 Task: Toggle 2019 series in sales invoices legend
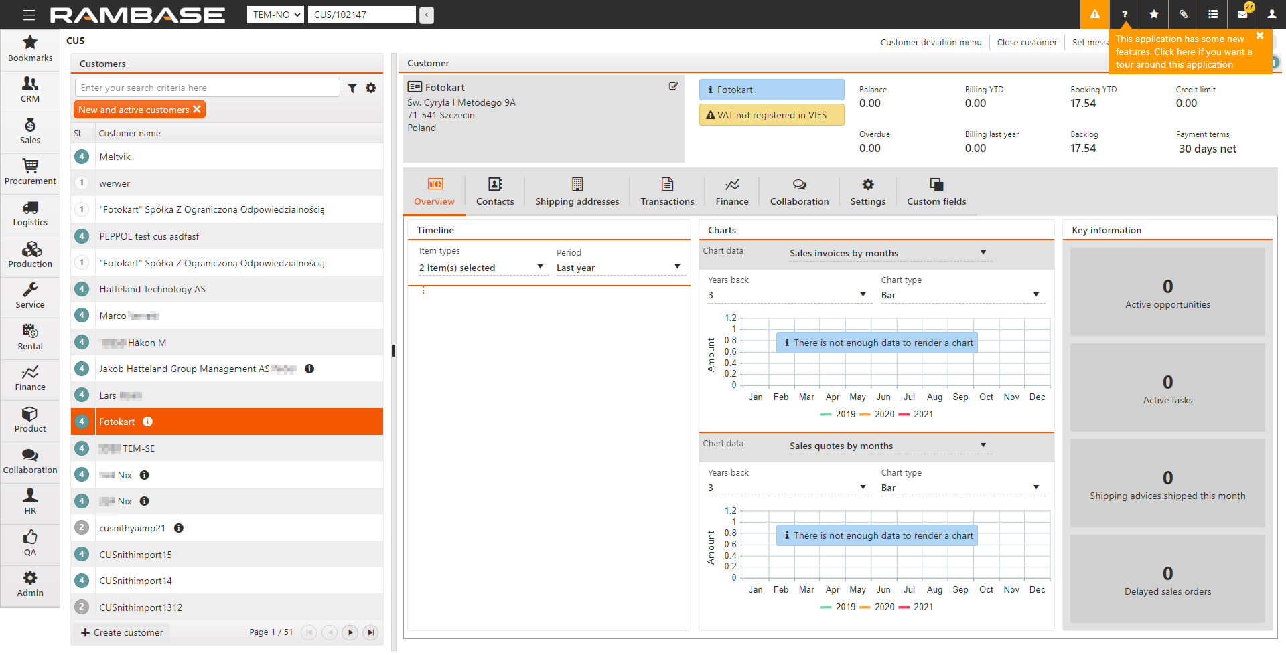pos(837,415)
